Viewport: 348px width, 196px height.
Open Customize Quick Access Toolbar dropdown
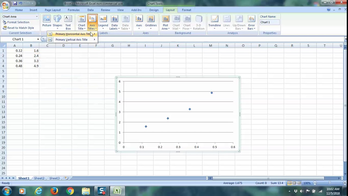[x=39, y=4]
